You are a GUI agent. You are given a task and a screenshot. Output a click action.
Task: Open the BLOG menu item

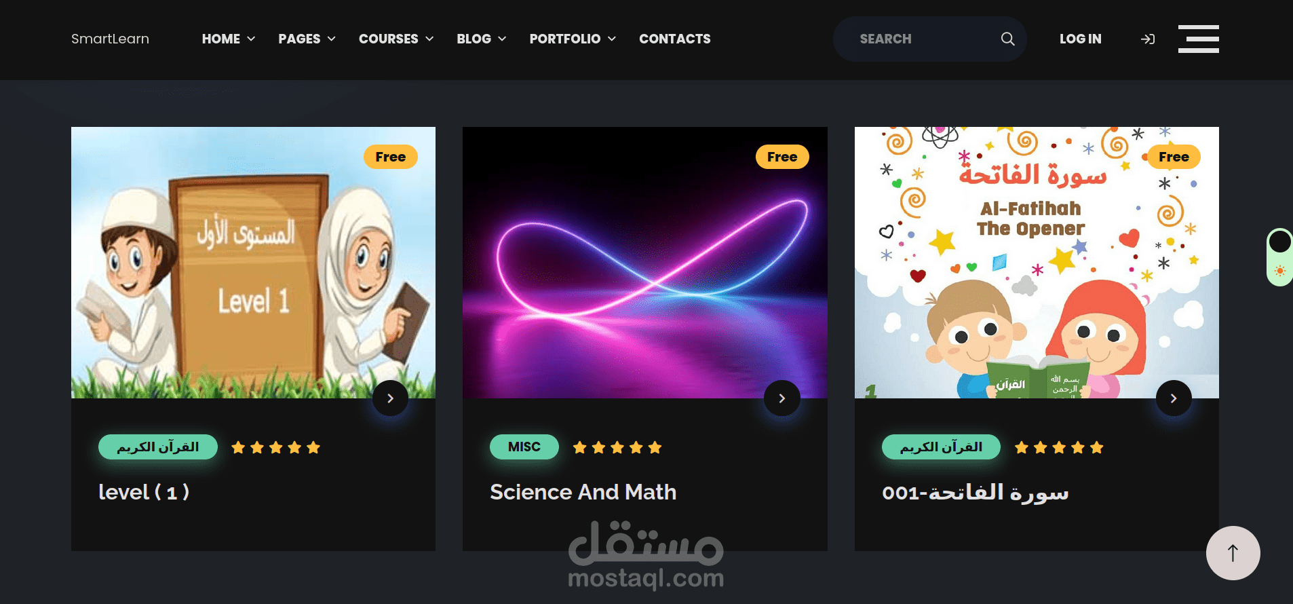tap(482, 39)
